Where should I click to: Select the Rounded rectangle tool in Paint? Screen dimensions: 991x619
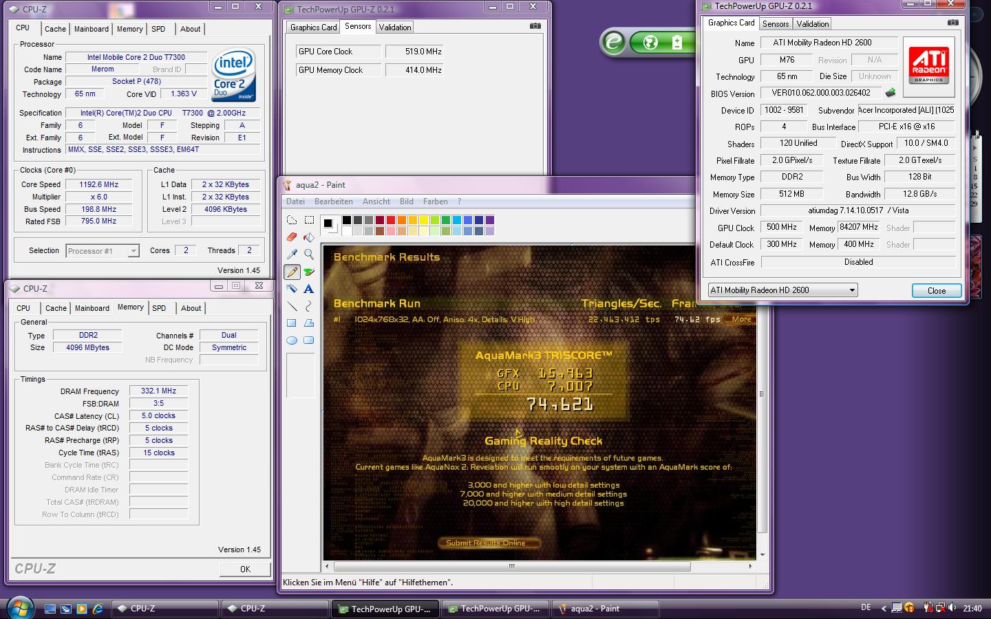click(309, 340)
